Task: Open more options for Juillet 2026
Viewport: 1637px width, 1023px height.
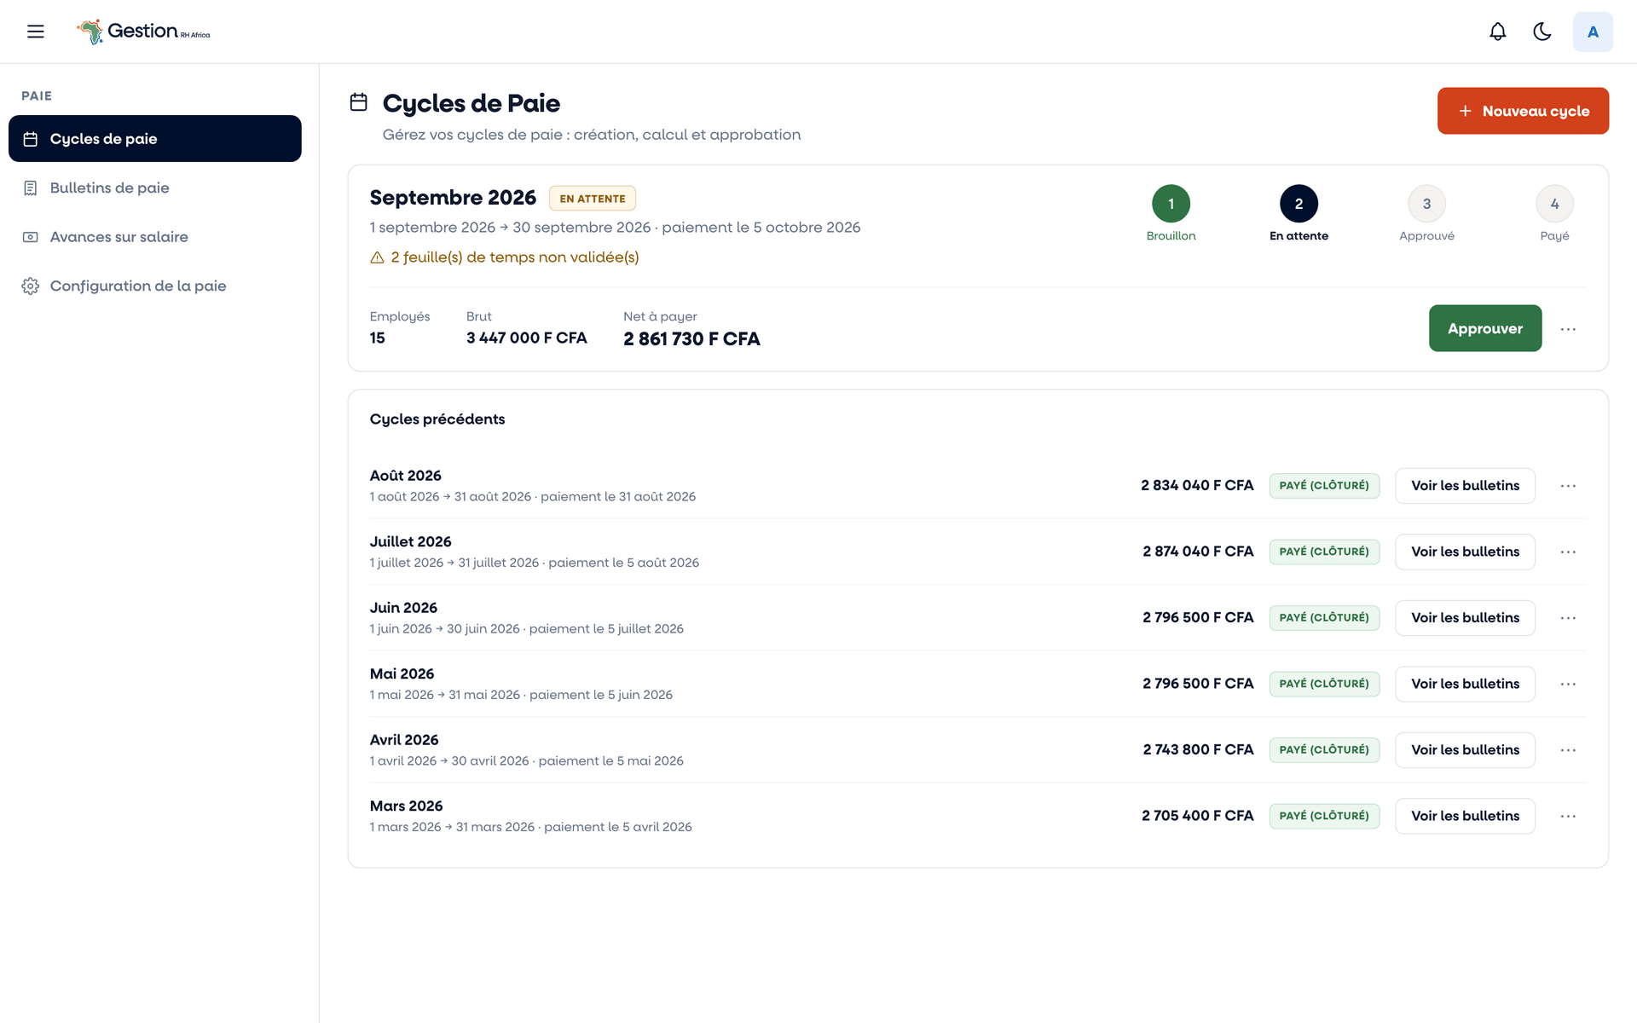Action: 1568,552
